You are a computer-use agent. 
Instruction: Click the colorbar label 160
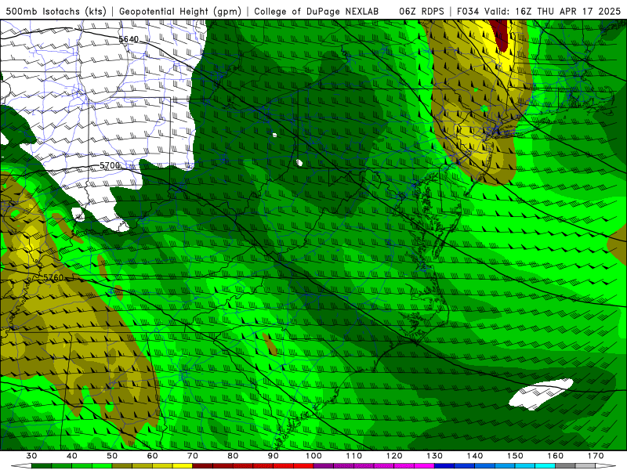[x=556, y=456]
